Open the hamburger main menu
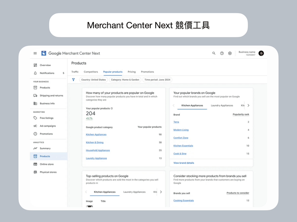This screenshot has width=297, height=222. [35, 53]
